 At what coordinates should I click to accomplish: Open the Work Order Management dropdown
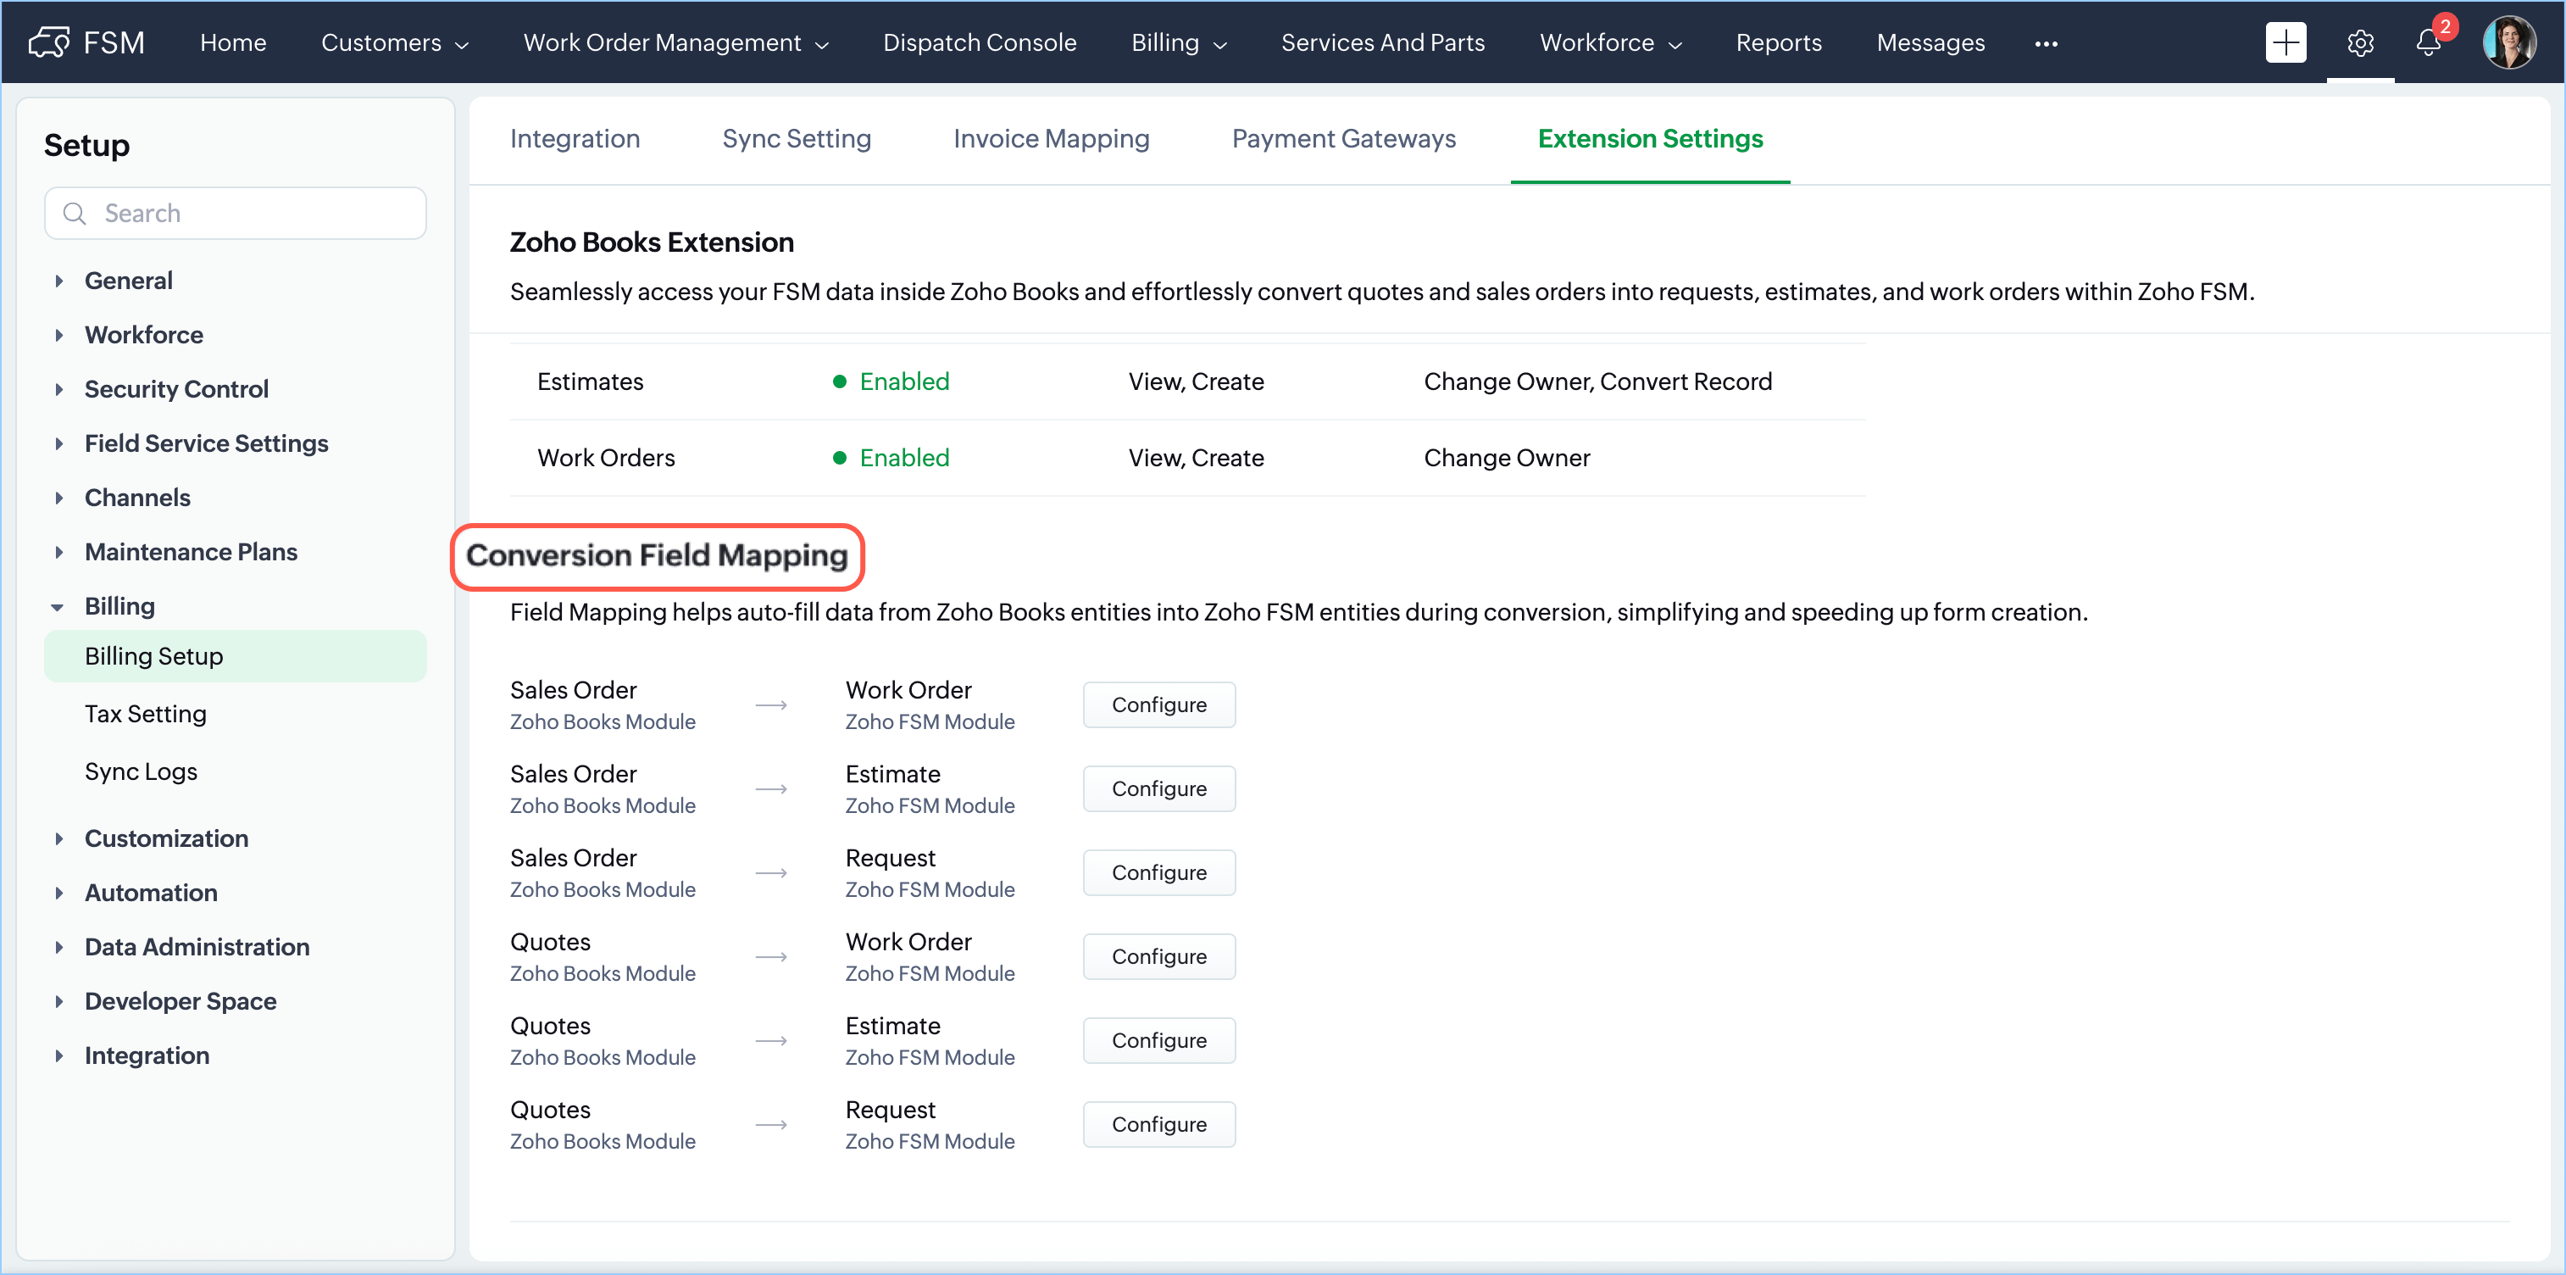pos(675,43)
